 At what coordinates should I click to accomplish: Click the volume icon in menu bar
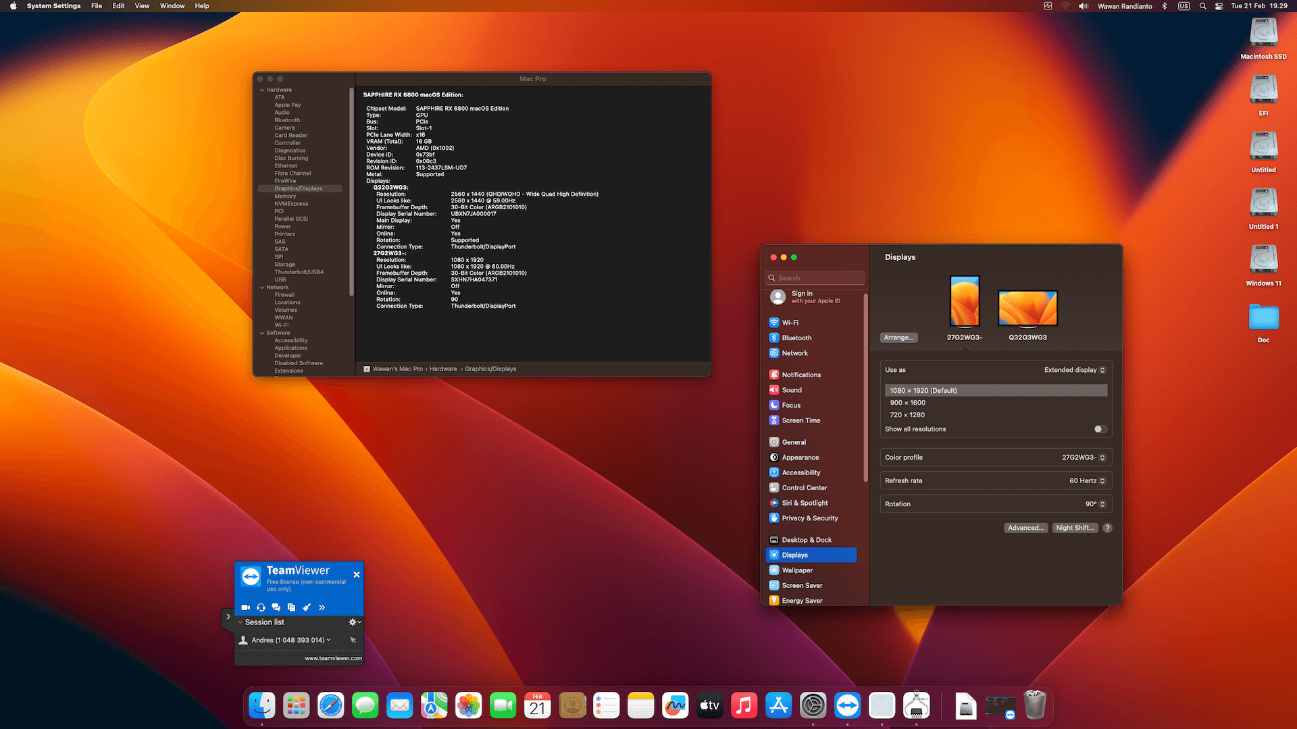pyautogui.click(x=1084, y=6)
